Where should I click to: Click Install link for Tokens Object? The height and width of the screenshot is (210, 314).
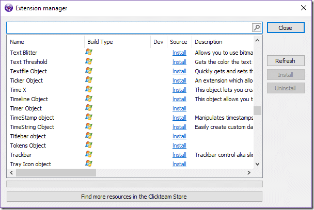pos(179,146)
